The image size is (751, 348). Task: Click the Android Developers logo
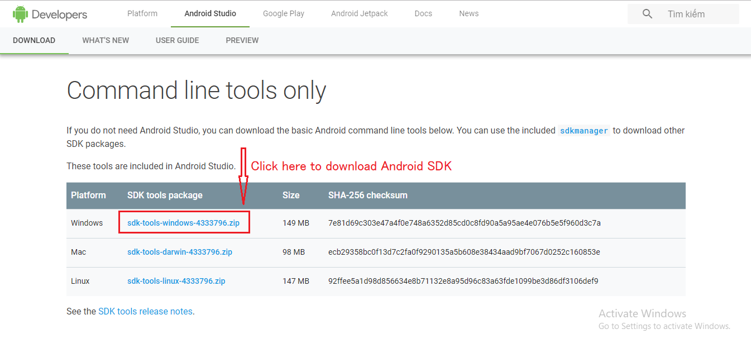click(x=50, y=15)
